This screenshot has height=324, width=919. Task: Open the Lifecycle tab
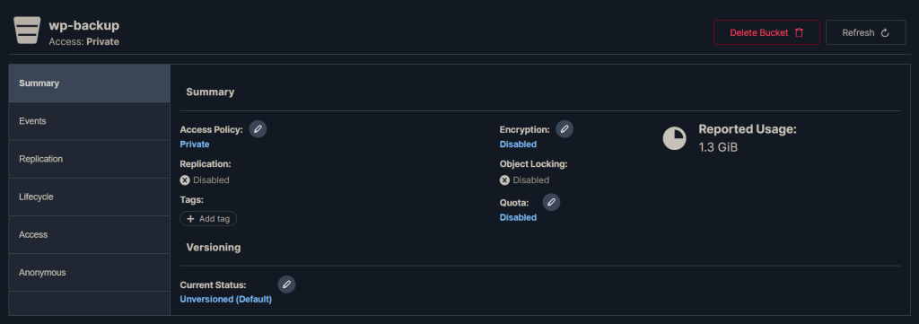coord(89,197)
